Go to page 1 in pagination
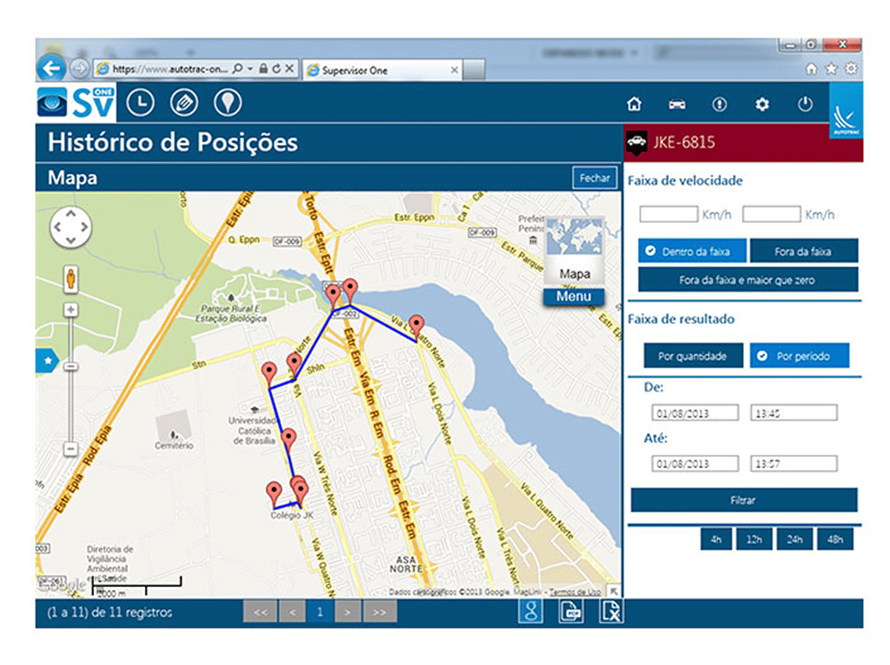890x665 pixels. [x=320, y=612]
